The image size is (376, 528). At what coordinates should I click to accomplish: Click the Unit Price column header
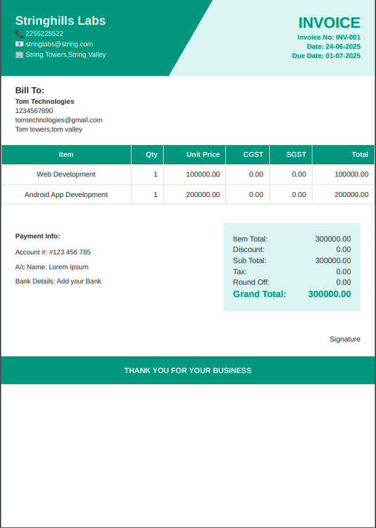(203, 154)
